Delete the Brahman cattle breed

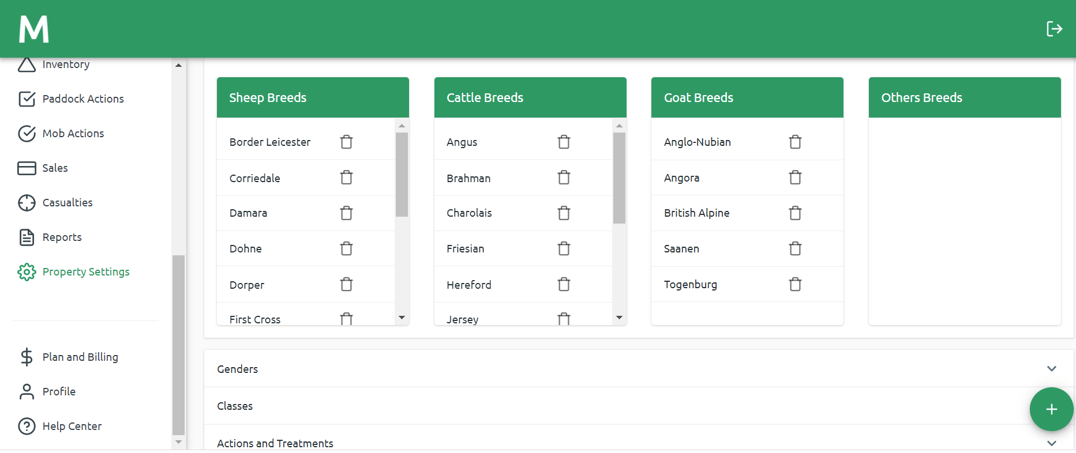pyautogui.click(x=564, y=178)
